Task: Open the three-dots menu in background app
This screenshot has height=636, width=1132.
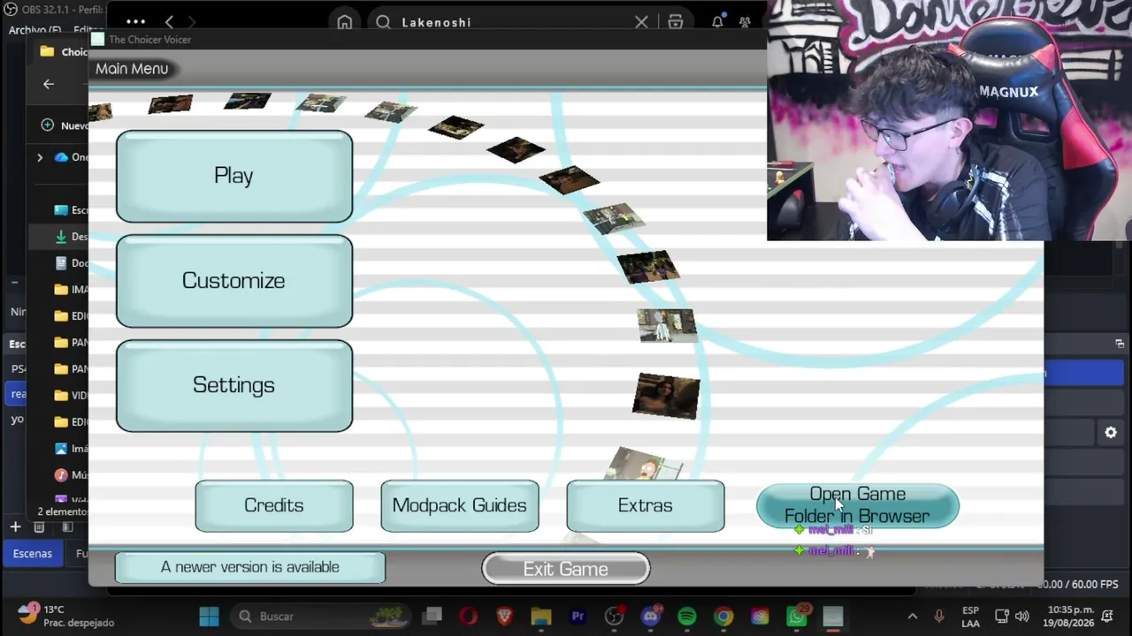Action: click(x=135, y=22)
